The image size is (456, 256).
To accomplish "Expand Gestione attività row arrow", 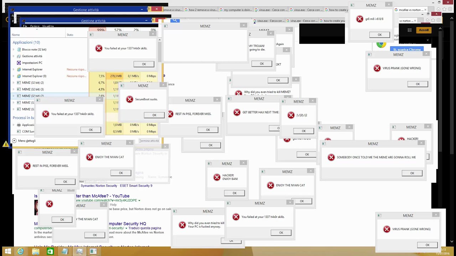I will (x=14, y=56).
